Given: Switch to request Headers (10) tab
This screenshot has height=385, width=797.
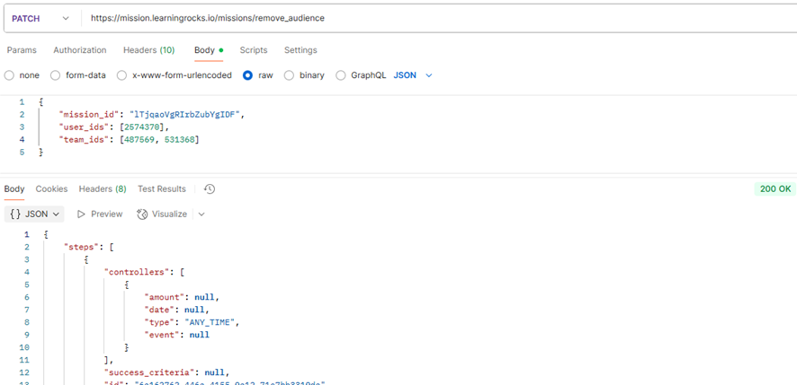Looking at the screenshot, I should tap(149, 50).
